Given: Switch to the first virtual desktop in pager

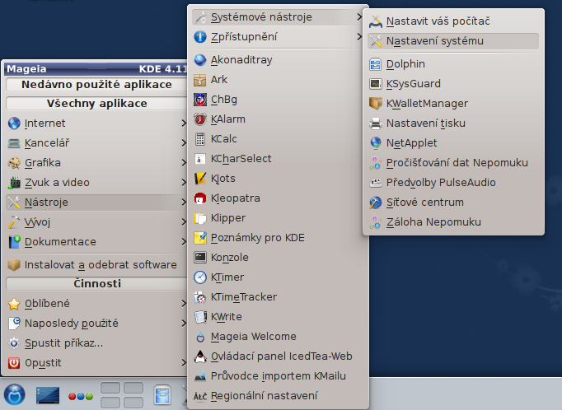Looking at the screenshot, I should [110, 388].
